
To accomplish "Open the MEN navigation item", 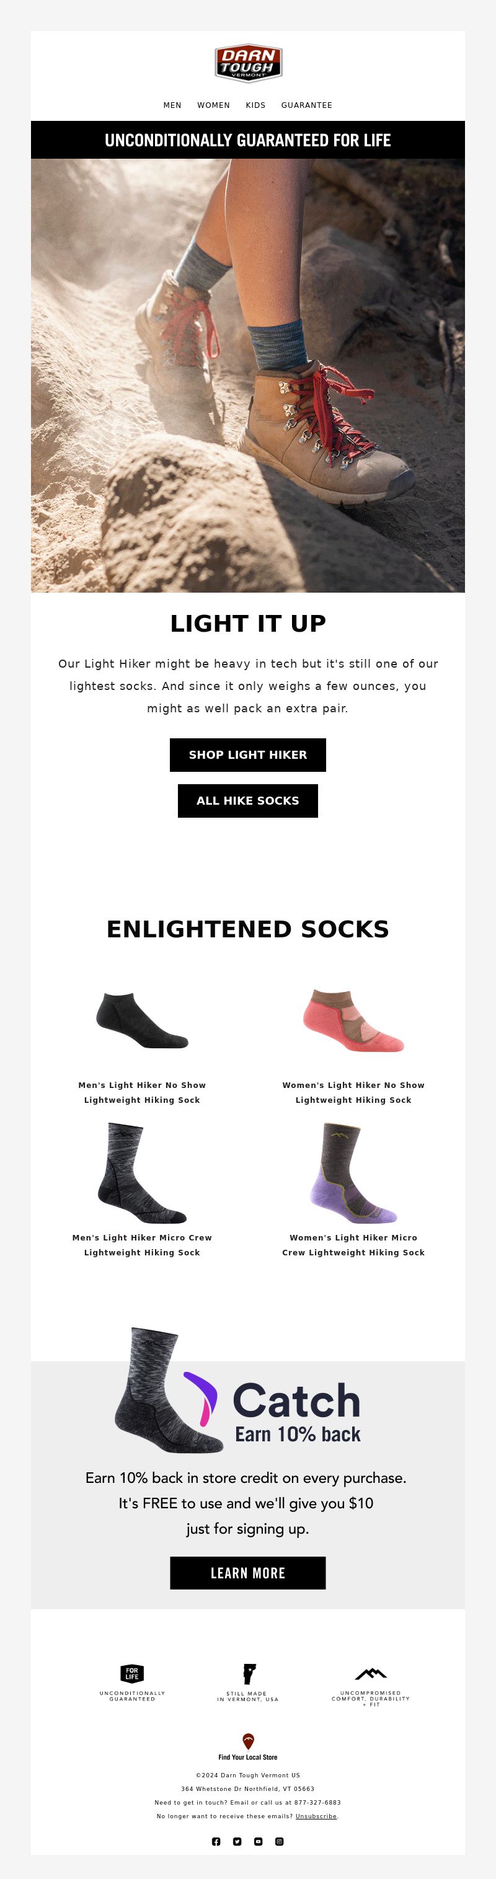I will 172,105.
